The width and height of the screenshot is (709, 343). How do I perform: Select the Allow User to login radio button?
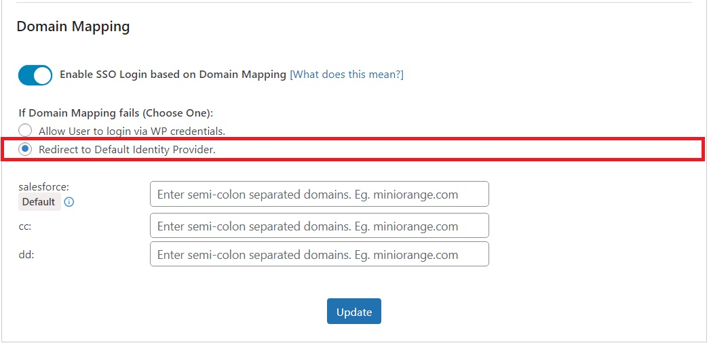click(25, 130)
